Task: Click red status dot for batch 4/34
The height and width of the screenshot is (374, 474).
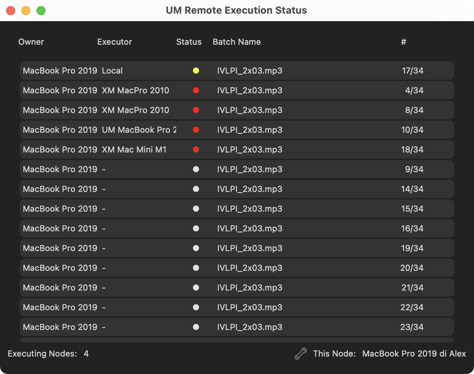Action: pos(196,90)
